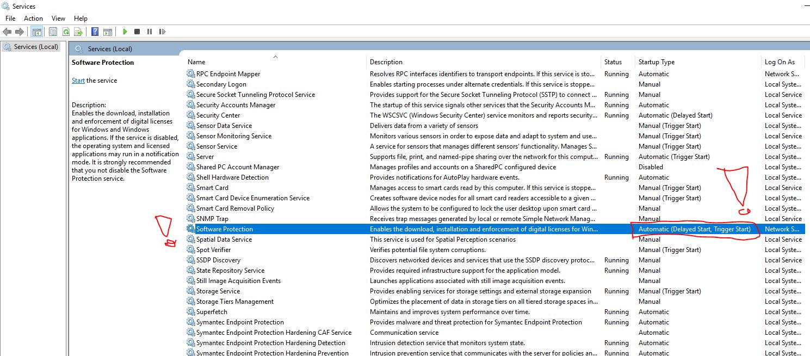This screenshot has height=356, width=810.
Task: Click the Stop Service square icon
Action: tap(137, 32)
